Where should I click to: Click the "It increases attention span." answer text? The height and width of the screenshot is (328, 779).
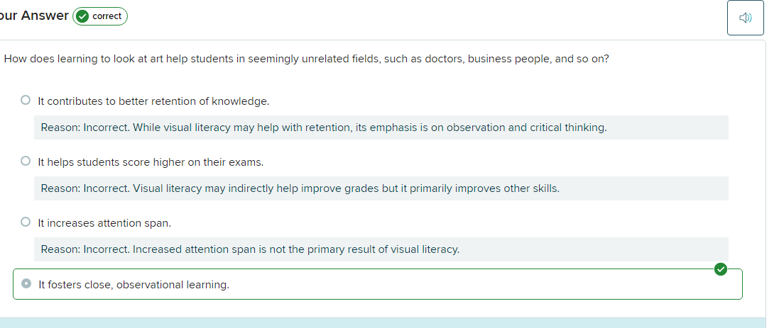point(104,223)
